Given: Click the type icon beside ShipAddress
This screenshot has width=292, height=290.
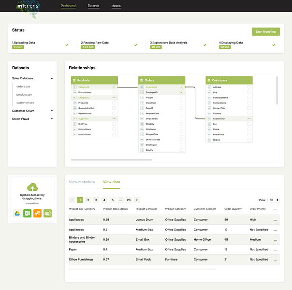Looking at the screenshot, I should 142,119.
